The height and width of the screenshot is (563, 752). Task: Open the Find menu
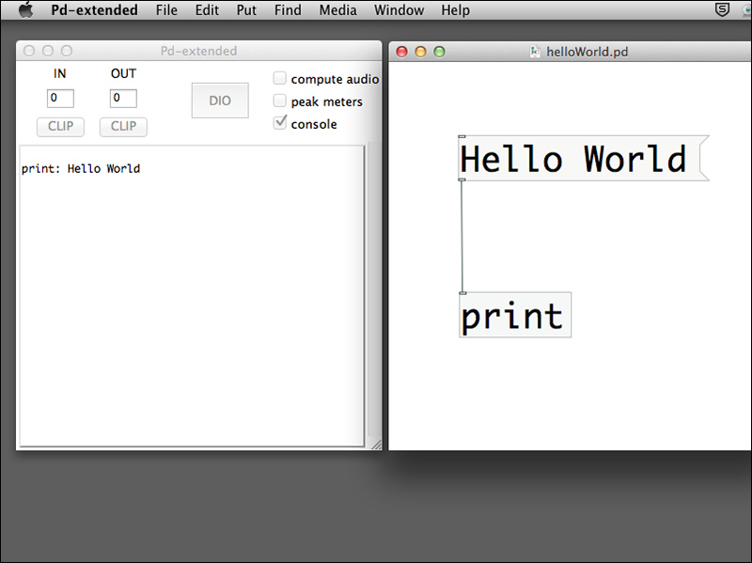(x=288, y=10)
